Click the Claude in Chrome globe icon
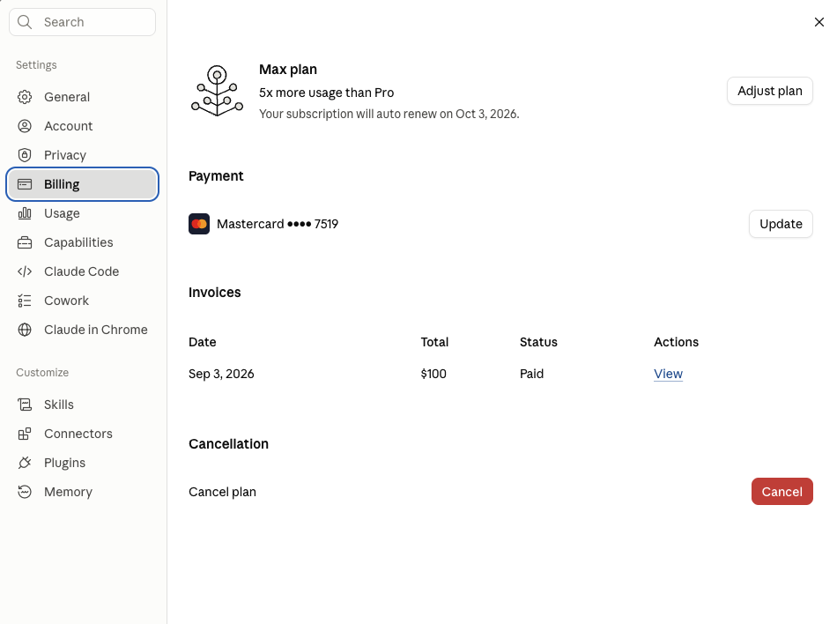This screenshot has width=837, height=624. coord(25,330)
